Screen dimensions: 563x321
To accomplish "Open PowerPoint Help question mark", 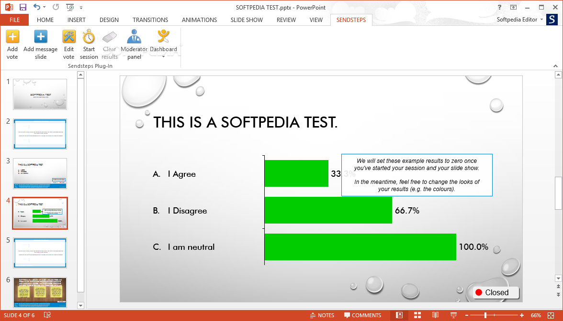I will pos(499,7).
